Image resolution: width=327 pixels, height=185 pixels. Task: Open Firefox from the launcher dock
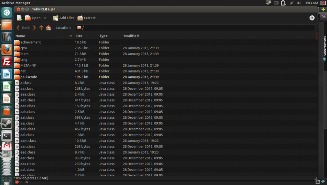(7, 49)
